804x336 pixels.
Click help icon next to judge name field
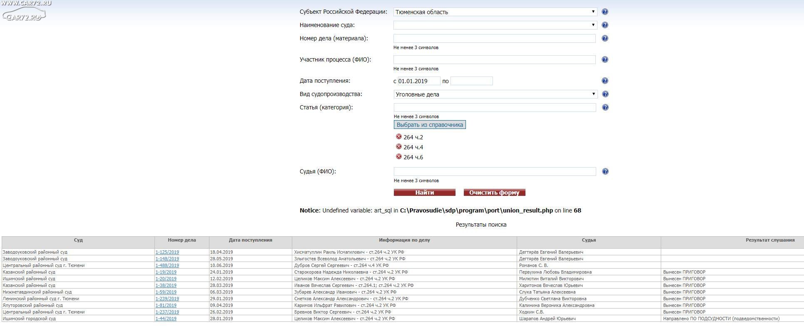point(605,172)
